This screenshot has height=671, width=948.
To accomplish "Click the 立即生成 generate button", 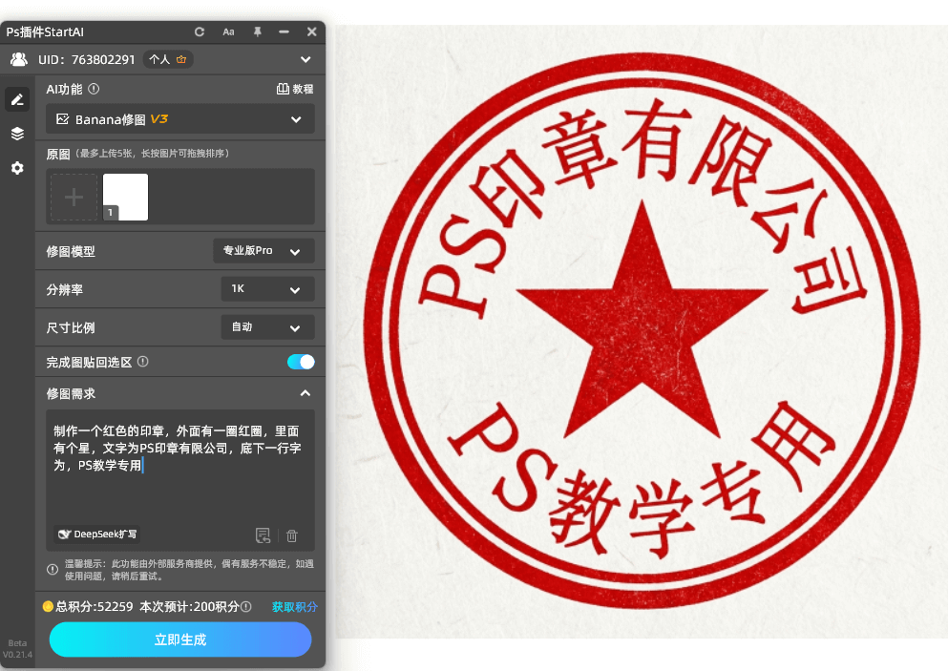I will (179, 640).
